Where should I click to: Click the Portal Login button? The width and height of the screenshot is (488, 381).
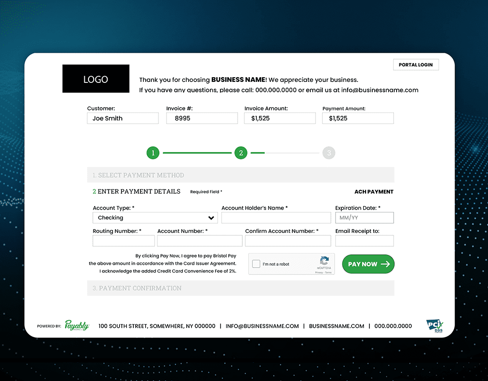click(416, 65)
